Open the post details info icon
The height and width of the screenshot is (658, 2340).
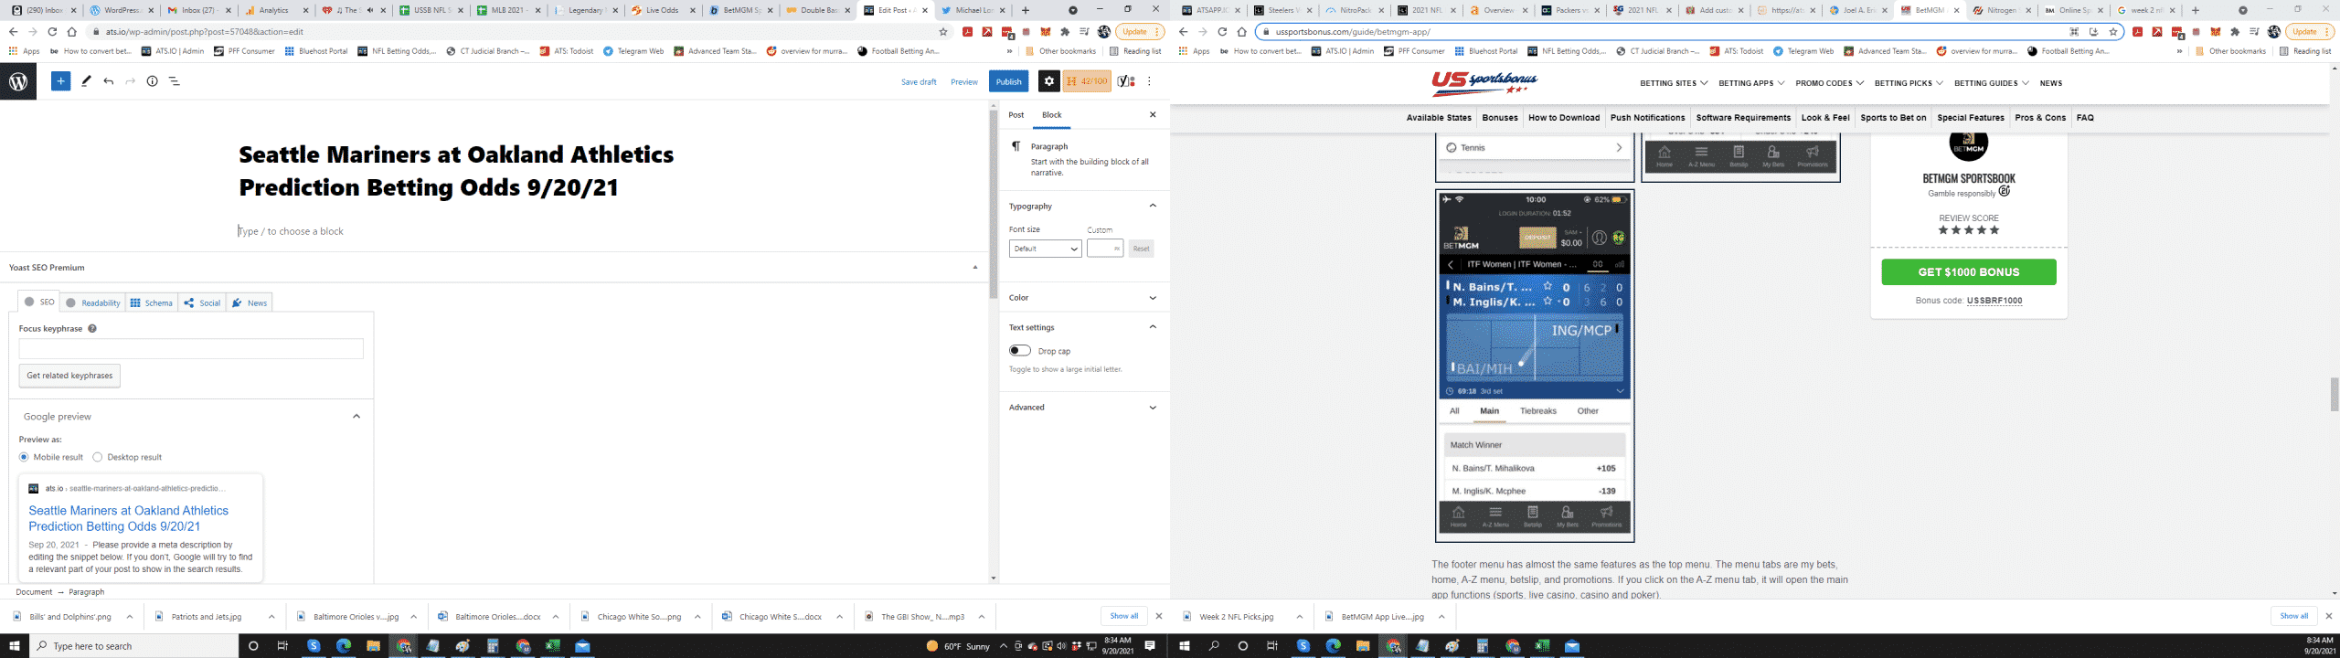coord(153,81)
